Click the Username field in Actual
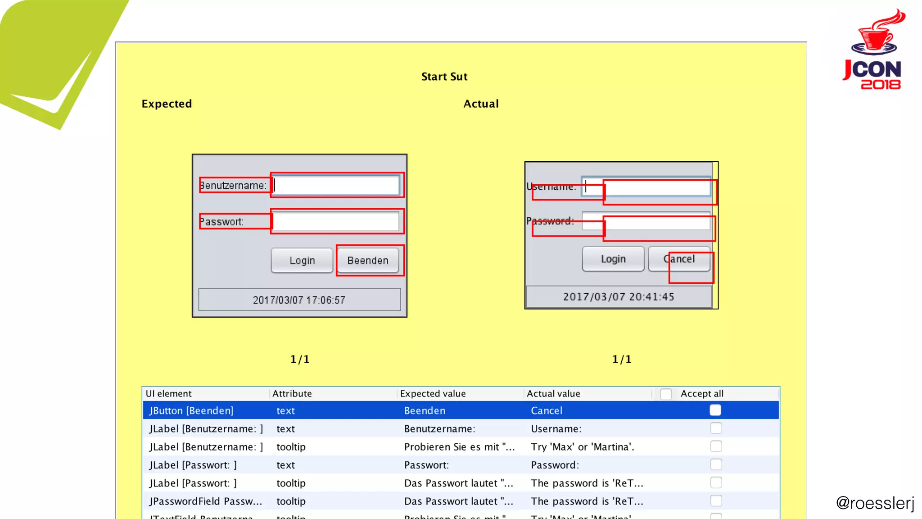This screenshot has width=922, height=519. click(646, 187)
